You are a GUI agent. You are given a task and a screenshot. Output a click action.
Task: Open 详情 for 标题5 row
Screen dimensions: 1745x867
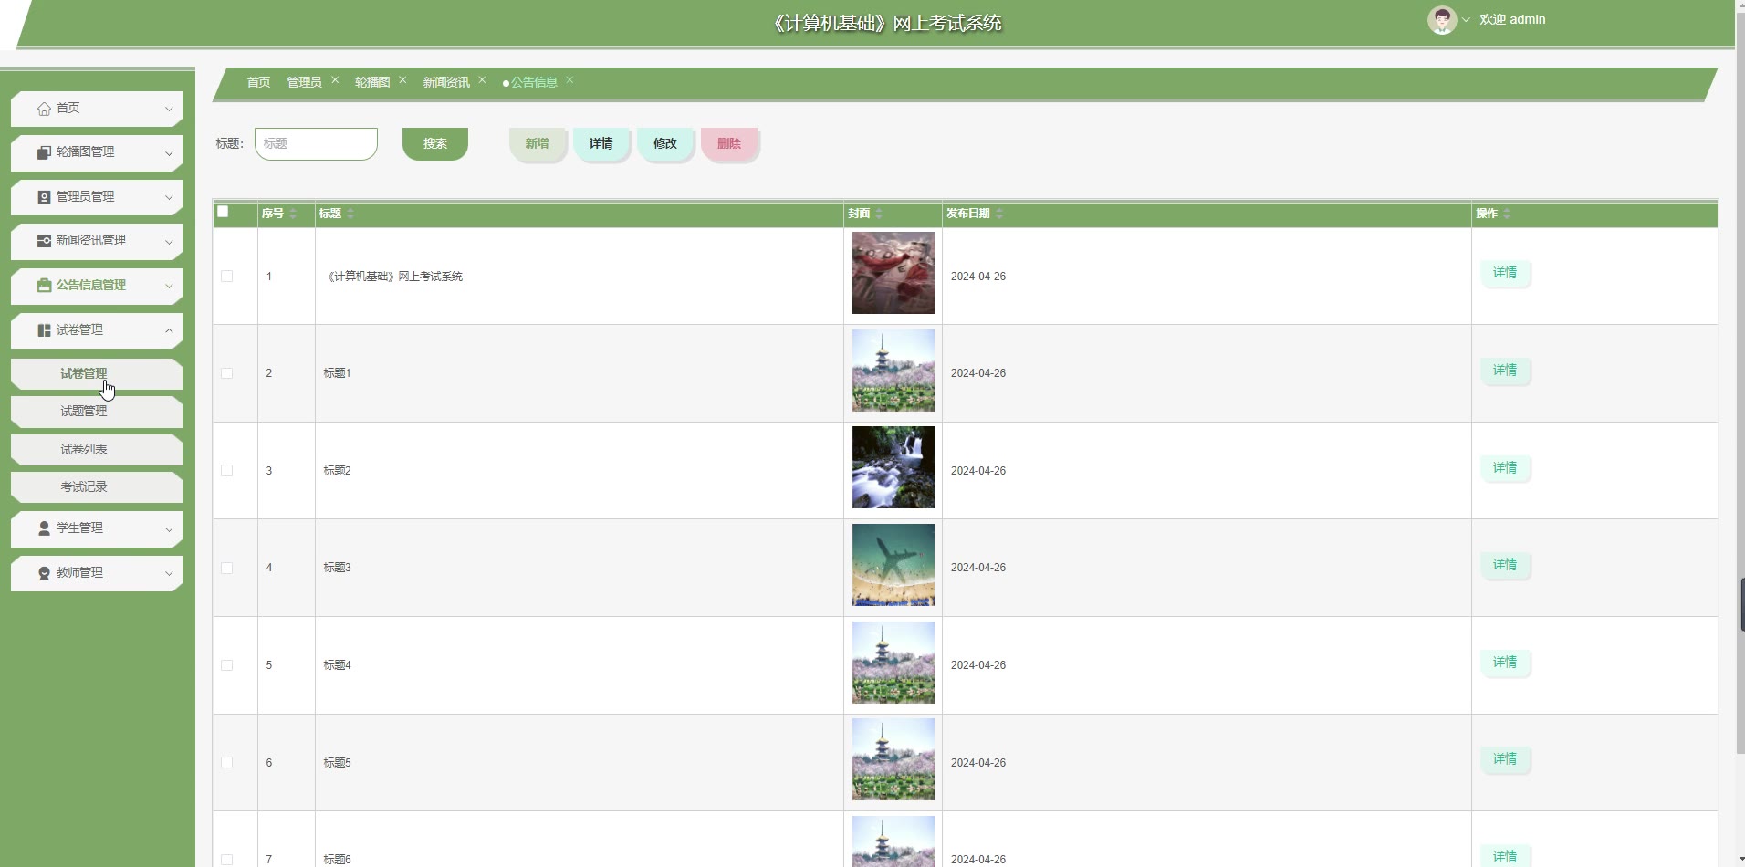click(1505, 759)
